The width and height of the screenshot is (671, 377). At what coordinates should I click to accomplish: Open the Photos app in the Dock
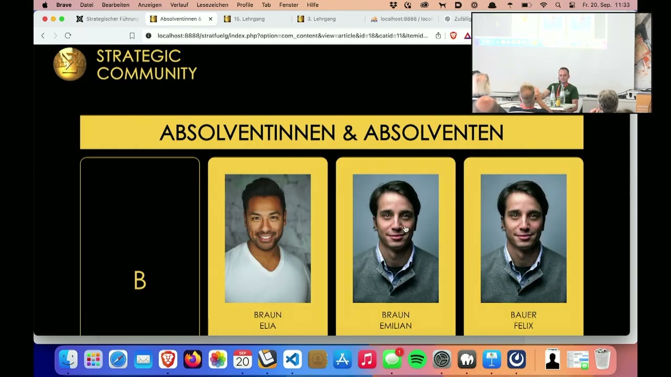point(218,360)
